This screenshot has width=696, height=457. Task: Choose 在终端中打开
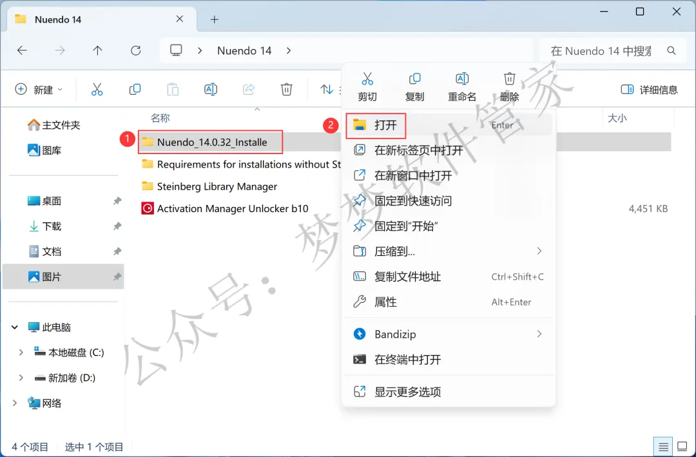pos(449,359)
